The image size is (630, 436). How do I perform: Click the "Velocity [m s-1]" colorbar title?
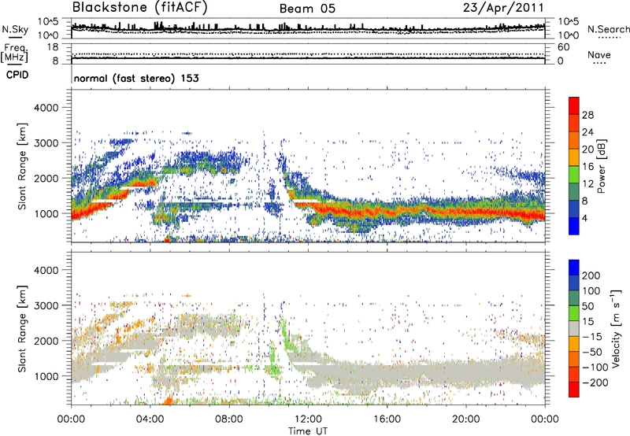pos(616,328)
